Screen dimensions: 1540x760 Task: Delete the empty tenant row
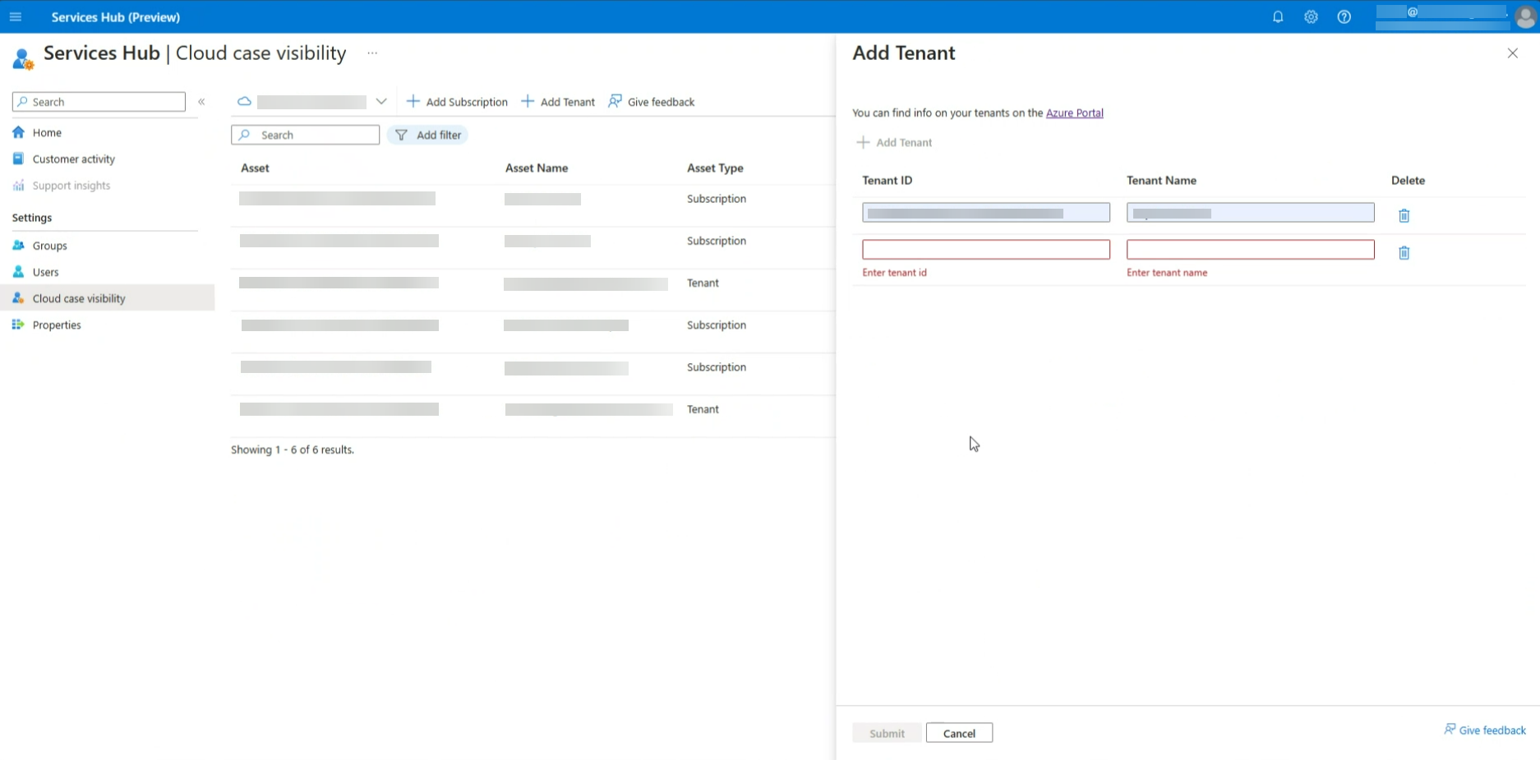(x=1404, y=252)
